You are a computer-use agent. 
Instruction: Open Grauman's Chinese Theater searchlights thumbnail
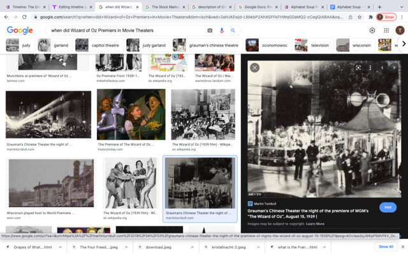click(48, 115)
